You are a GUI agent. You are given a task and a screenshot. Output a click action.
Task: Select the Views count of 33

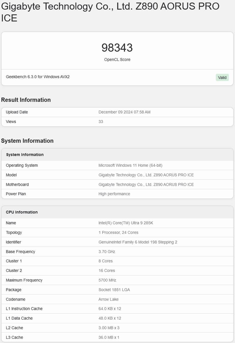(x=101, y=121)
